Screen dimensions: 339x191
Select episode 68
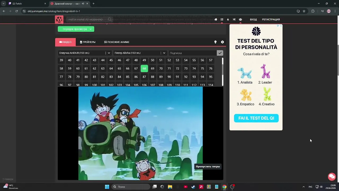coord(144,68)
